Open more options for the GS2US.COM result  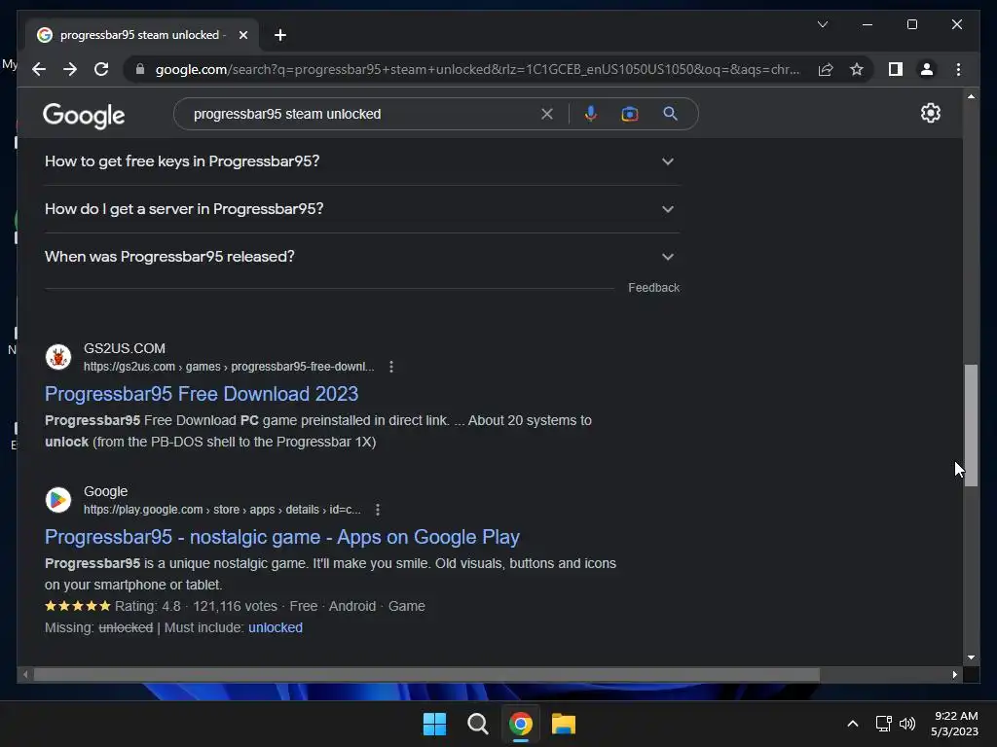(391, 367)
